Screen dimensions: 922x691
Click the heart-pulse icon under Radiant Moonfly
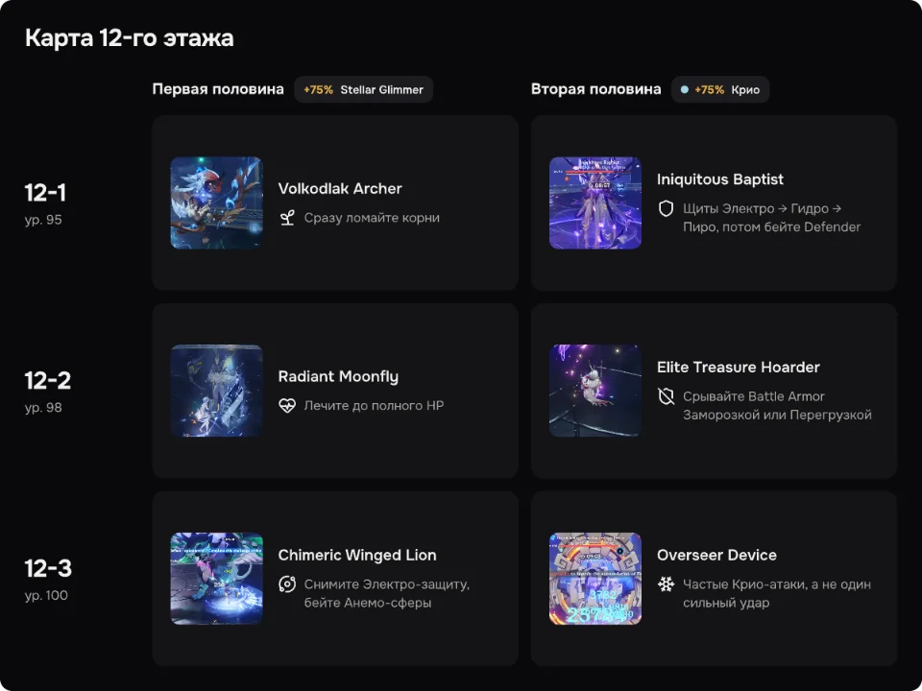tap(287, 405)
